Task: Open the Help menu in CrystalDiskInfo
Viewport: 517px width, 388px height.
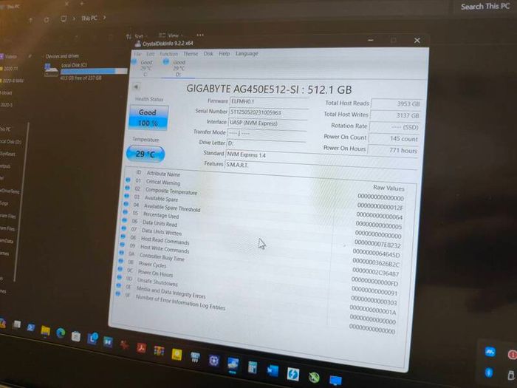Action: click(224, 53)
